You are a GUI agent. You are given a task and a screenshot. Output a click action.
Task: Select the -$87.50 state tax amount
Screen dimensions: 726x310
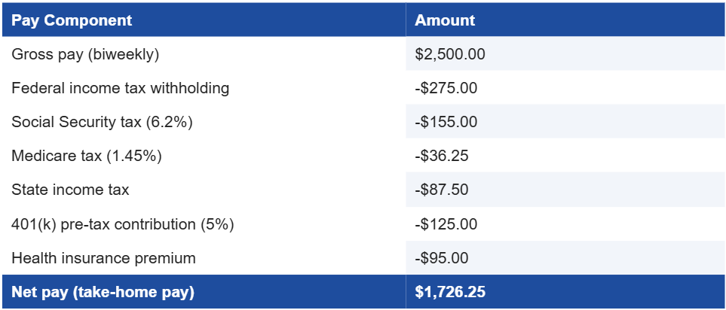coord(442,190)
